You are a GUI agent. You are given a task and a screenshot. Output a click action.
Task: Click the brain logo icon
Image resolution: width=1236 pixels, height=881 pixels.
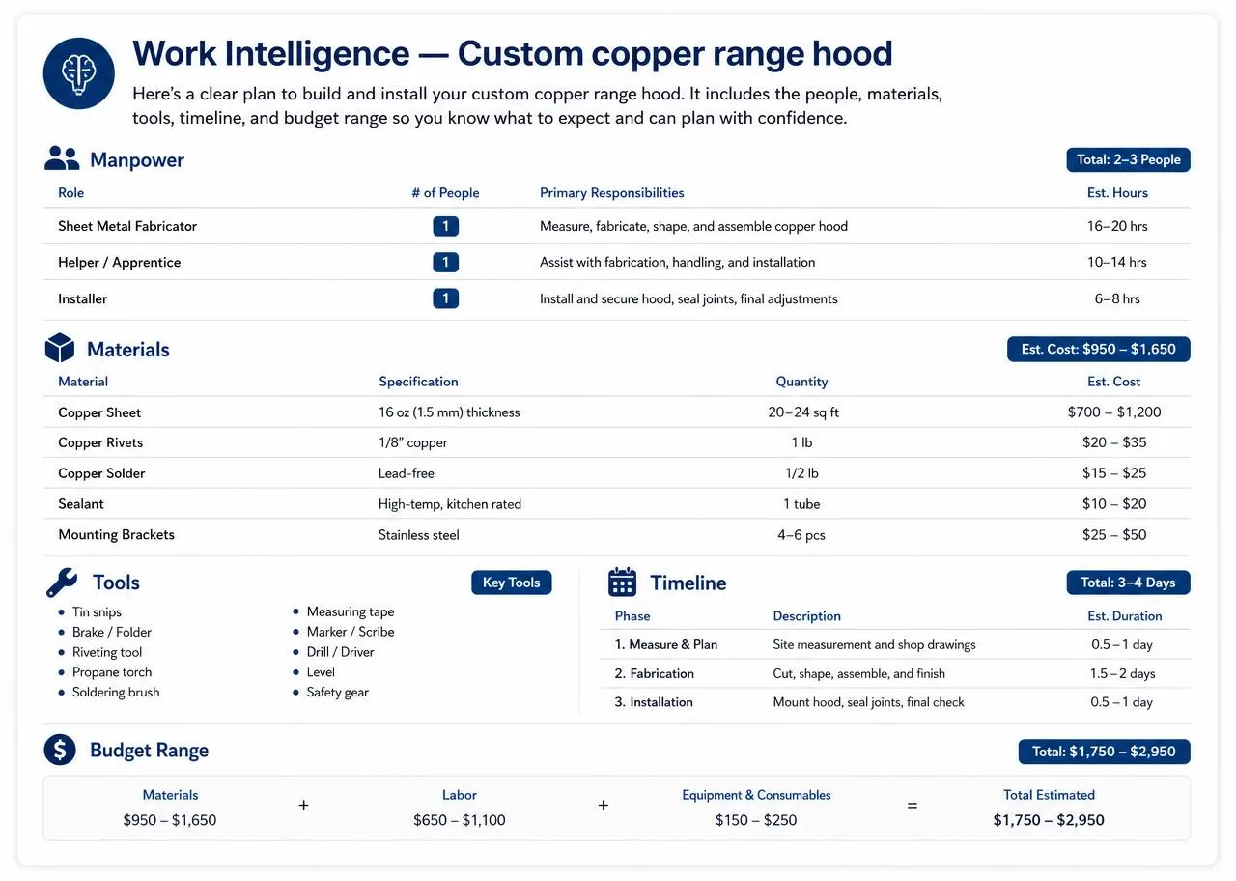tap(79, 73)
